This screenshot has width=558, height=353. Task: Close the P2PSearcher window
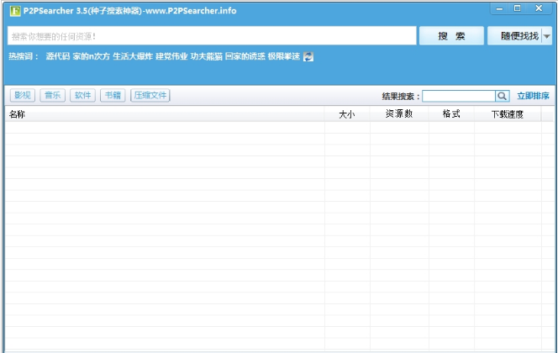(x=539, y=8)
